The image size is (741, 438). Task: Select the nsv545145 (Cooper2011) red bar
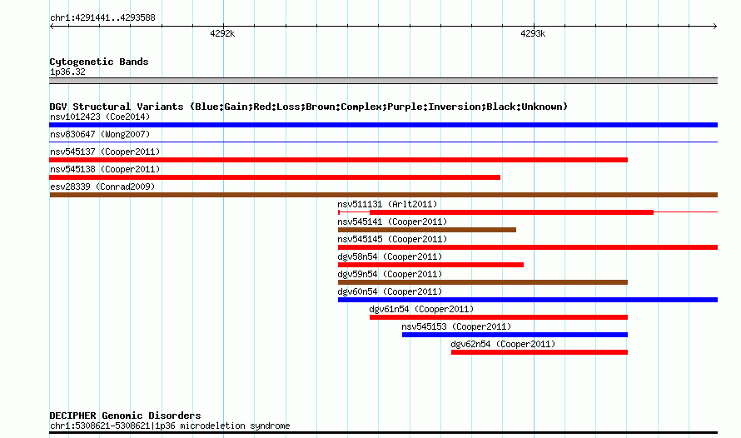coord(528,247)
